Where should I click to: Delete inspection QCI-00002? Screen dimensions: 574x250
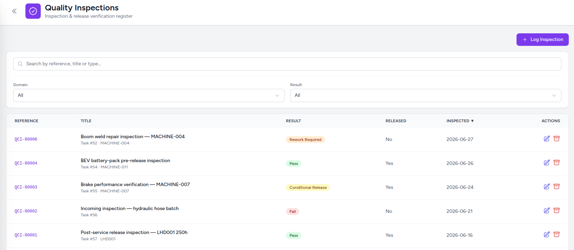click(x=557, y=210)
